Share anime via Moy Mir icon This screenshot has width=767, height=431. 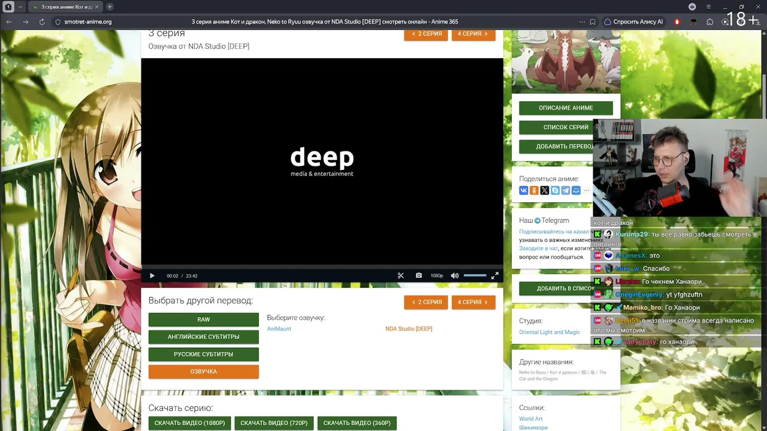point(576,190)
